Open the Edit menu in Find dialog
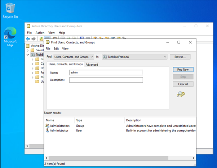This screenshot has height=168, width=217. 56,48
